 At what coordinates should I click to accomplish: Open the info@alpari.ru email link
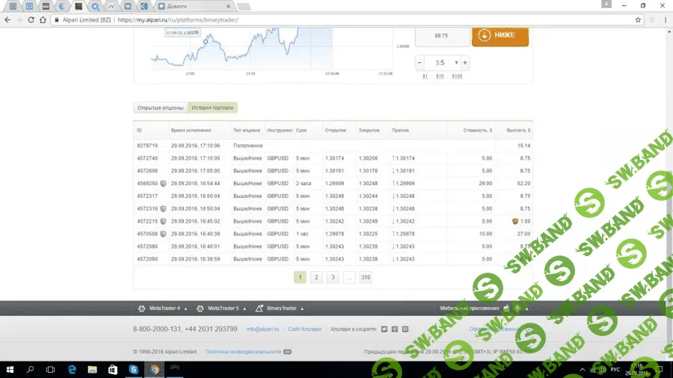[262, 329]
